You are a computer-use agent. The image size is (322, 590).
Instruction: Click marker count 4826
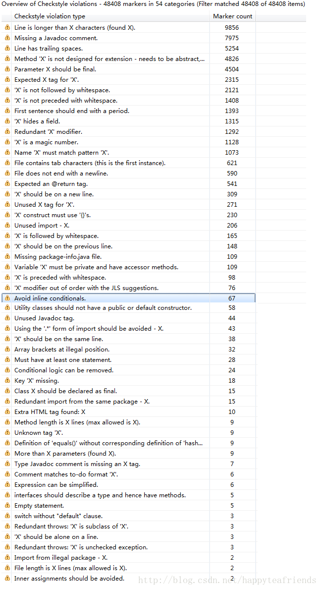coord(232,59)
